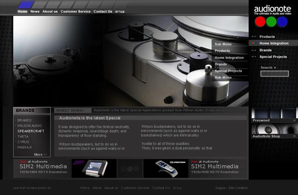Open News in the footer links
The height and width of the screenshot is (195, 298).
(x=97, y=188)
